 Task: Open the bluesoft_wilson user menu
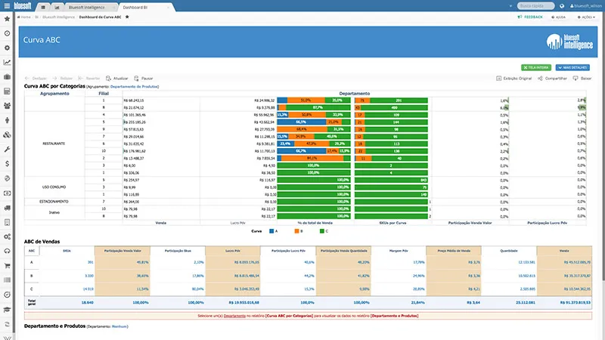(584, 5)
